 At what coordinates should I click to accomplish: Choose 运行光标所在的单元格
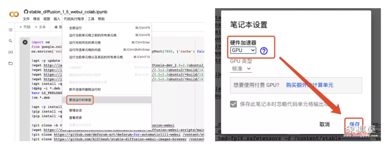pos(107,43)
